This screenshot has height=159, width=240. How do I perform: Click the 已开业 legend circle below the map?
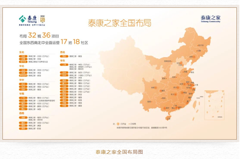coord(118,124)
